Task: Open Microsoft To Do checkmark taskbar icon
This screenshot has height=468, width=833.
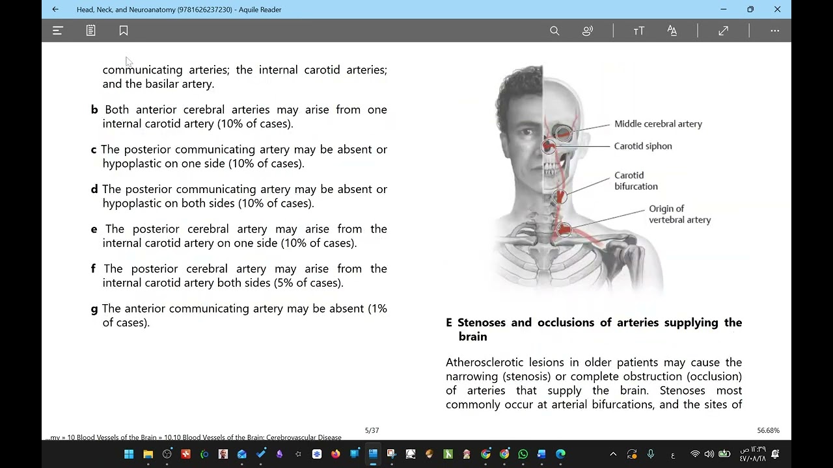Action: coord(261,454)
